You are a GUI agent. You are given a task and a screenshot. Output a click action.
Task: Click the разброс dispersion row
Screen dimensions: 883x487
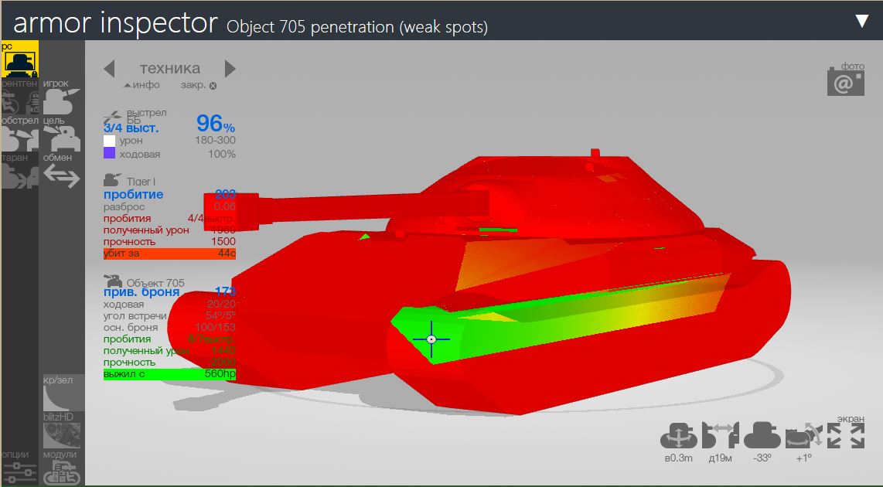[x=169, y=206]
